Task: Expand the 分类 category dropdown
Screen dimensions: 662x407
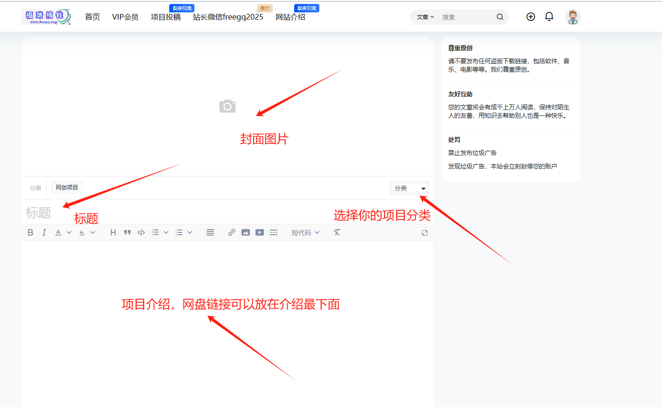Action: (x=409, y=188)
